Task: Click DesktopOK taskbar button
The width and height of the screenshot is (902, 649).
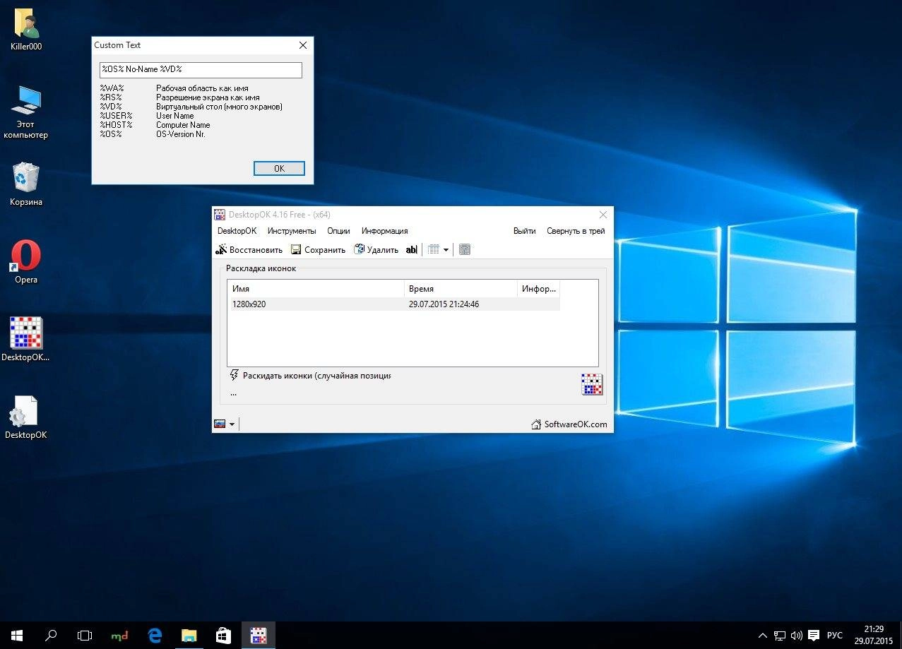Action: click(258, 636)
